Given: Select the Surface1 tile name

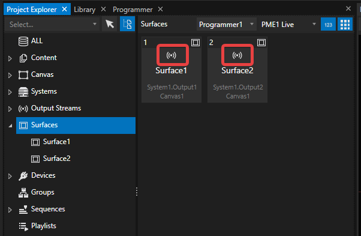Looking at the screenshot, I should [171, 70].
